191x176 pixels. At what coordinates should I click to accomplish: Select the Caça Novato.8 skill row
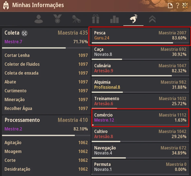tap(140, 53)
